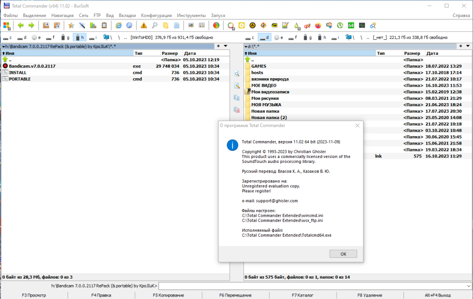Open left panel favorites asterisk button
The width and height of the screenshot is (473, 299).
[218, 46]
